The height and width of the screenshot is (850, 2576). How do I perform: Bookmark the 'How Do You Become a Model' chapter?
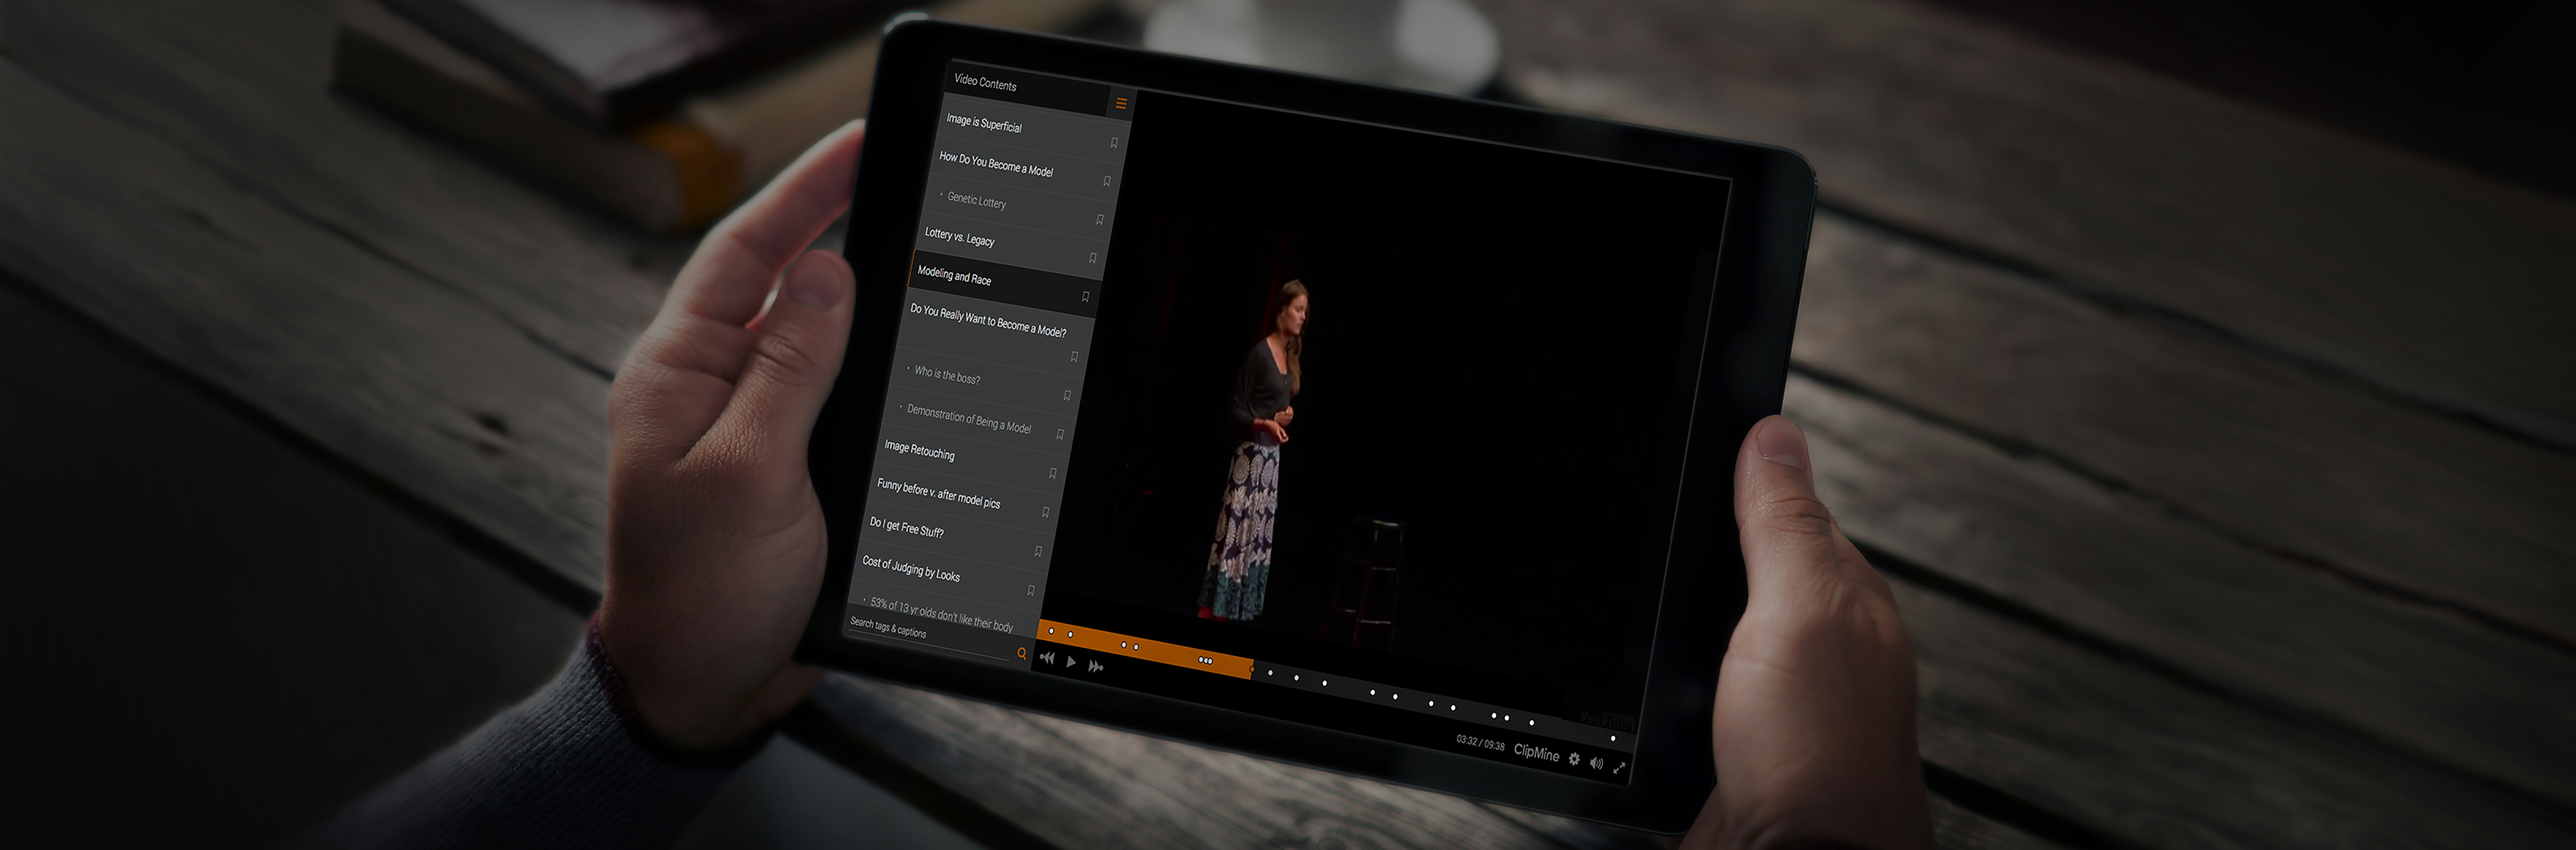1107,181
